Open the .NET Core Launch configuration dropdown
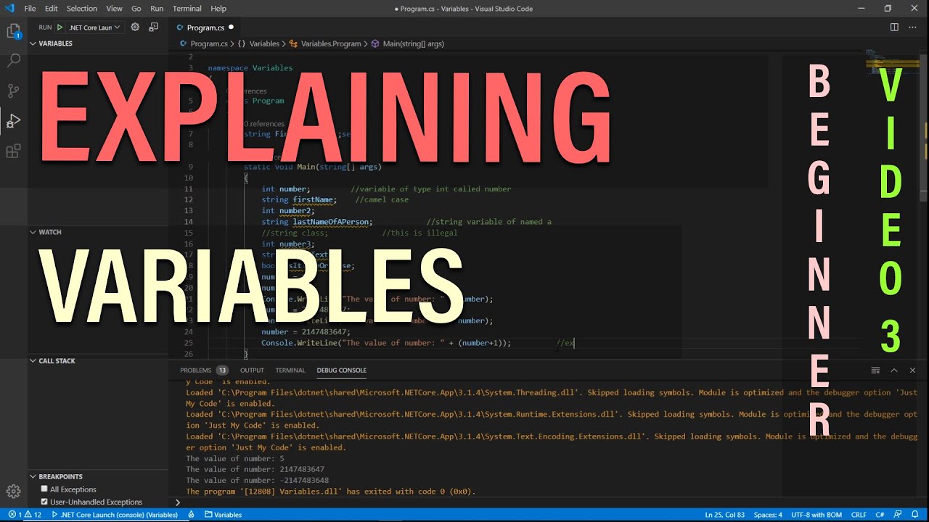The width and height of the screenshot is (929, 522). tap(94, 28)
